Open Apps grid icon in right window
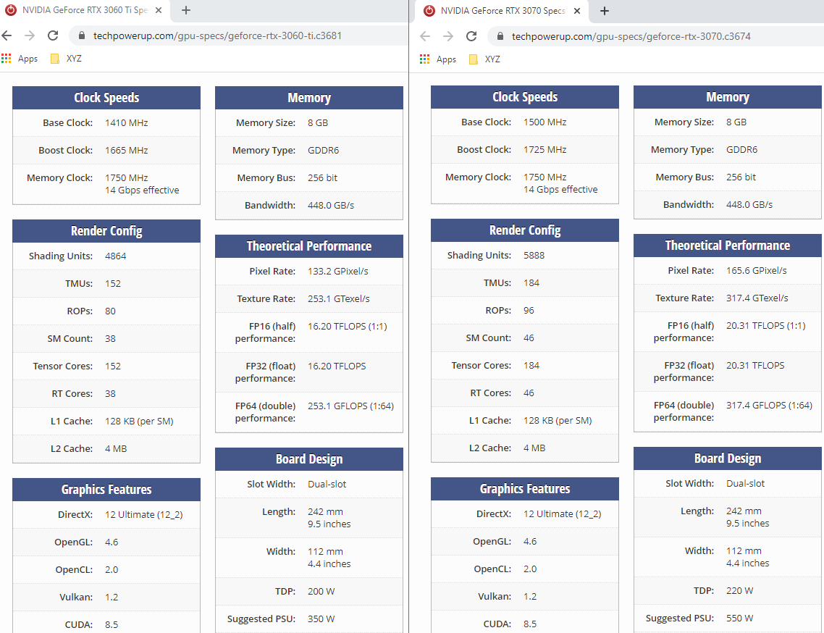824x633 pixels. tap(424, 59)
